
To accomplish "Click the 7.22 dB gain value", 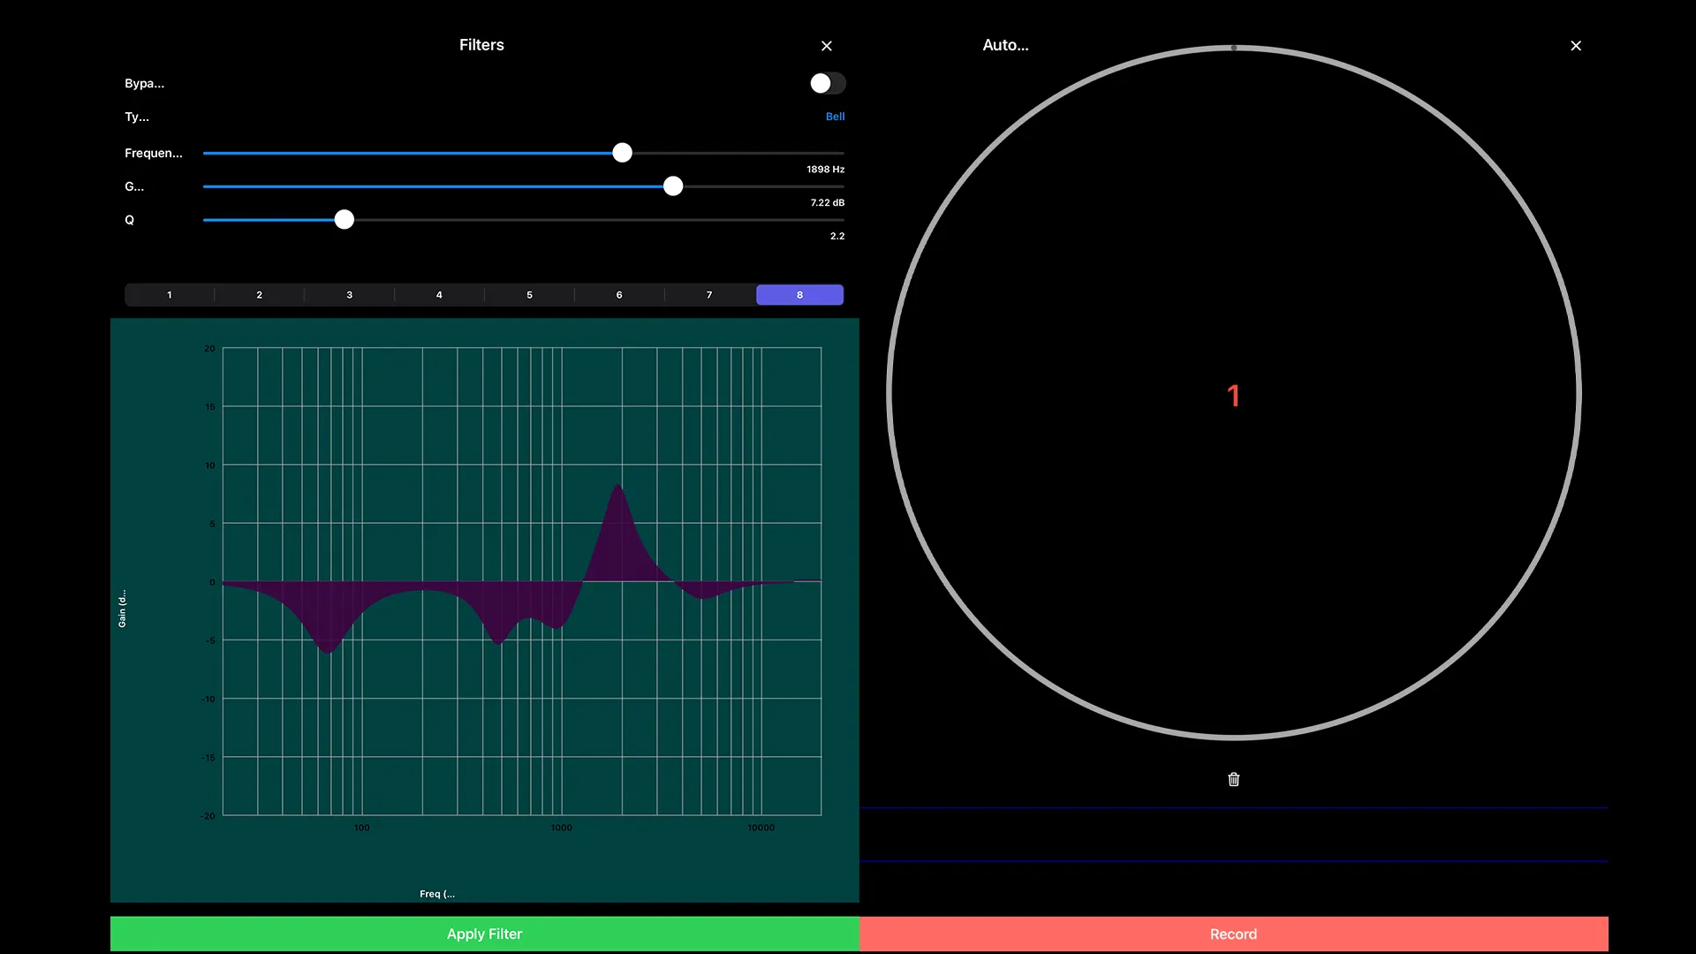I will tap(828, 203).
